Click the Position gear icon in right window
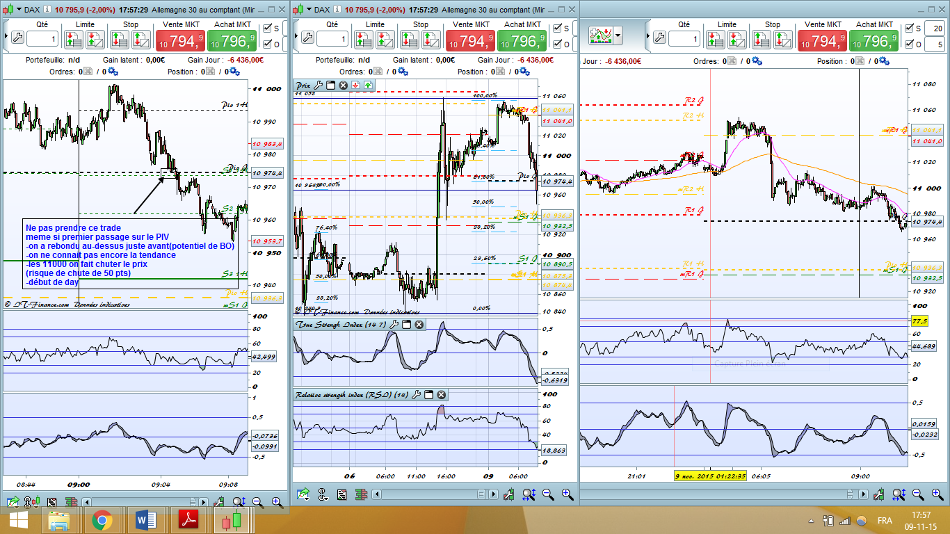 tap(884, 61)
